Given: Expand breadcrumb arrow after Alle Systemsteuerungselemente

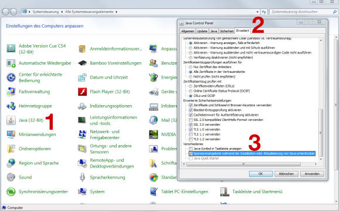Looking at the screenshot, I should tap(117, 12).
